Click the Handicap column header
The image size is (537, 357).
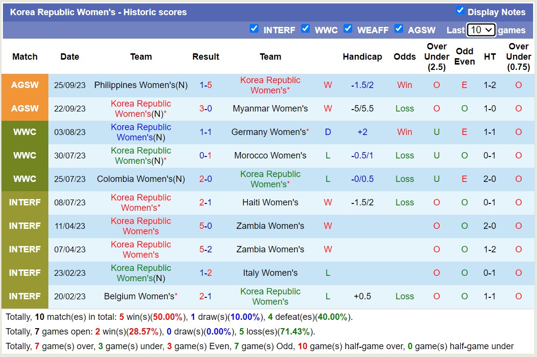tap(362, 57)
